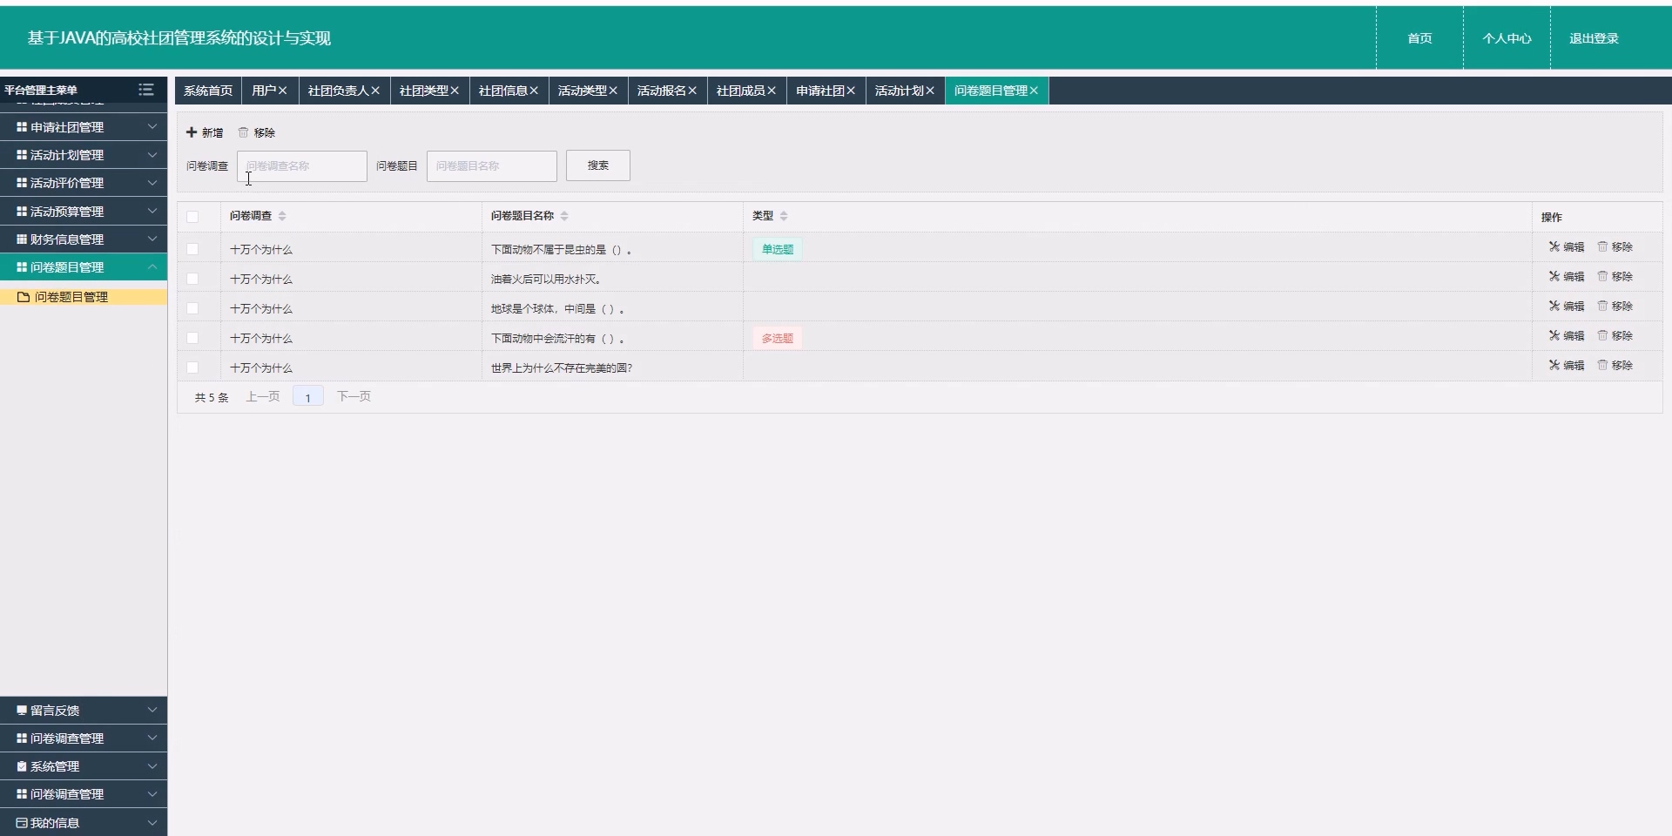Check the 下面动物不属于昆虫的是 row checkbox
Viewport: 1672px width, 836px height.
tap(192, 249)
